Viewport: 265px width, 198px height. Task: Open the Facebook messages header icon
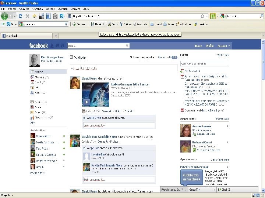57,45
